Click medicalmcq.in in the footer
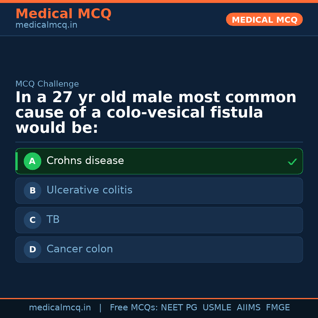This screenshot has width=318, height=318. 60,307
